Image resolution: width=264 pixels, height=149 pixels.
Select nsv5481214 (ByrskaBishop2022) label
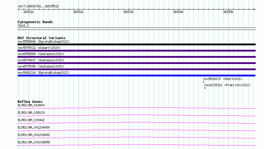click(x=44, y=73)
